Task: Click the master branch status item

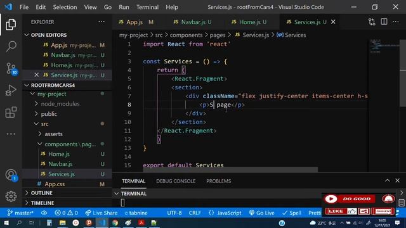Action: (20, 213)
